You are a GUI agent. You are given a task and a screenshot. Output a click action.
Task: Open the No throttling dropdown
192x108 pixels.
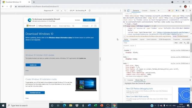81,11
